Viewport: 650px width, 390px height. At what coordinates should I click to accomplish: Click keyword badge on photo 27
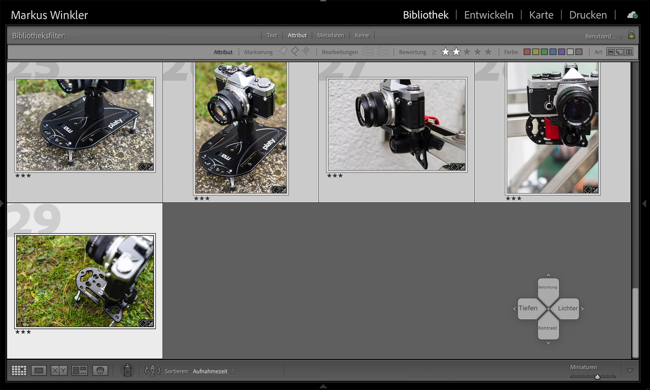[x=454, y=167]
